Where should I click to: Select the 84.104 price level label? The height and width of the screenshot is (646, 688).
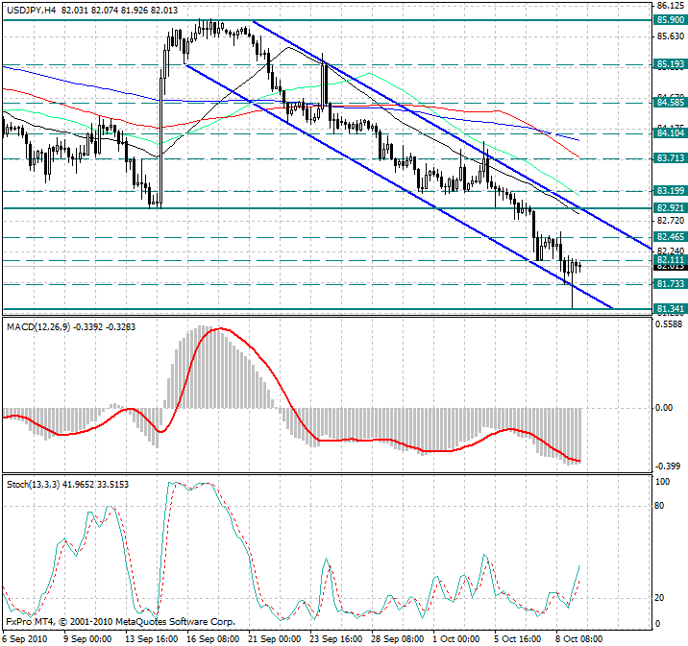[x=670, y=133]
